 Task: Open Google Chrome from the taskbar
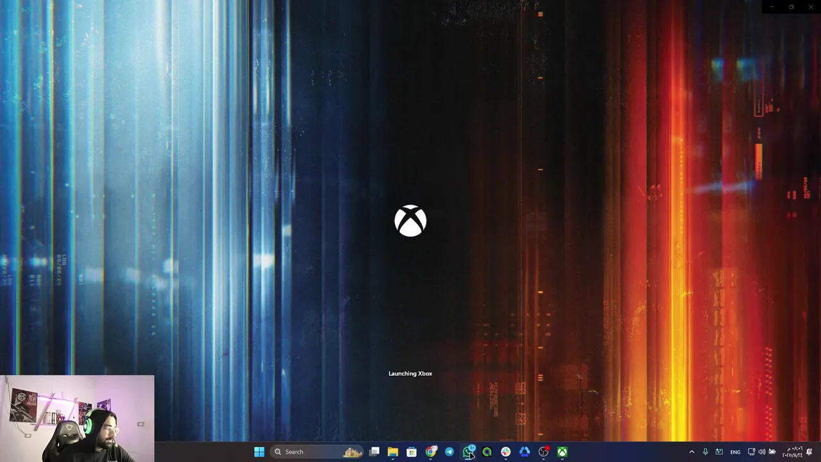point(430,452)
